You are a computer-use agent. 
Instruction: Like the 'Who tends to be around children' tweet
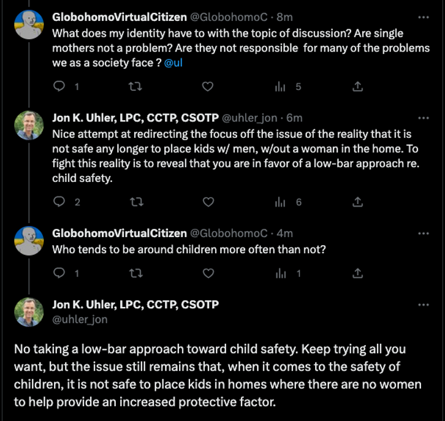click(x=208, y=273)
